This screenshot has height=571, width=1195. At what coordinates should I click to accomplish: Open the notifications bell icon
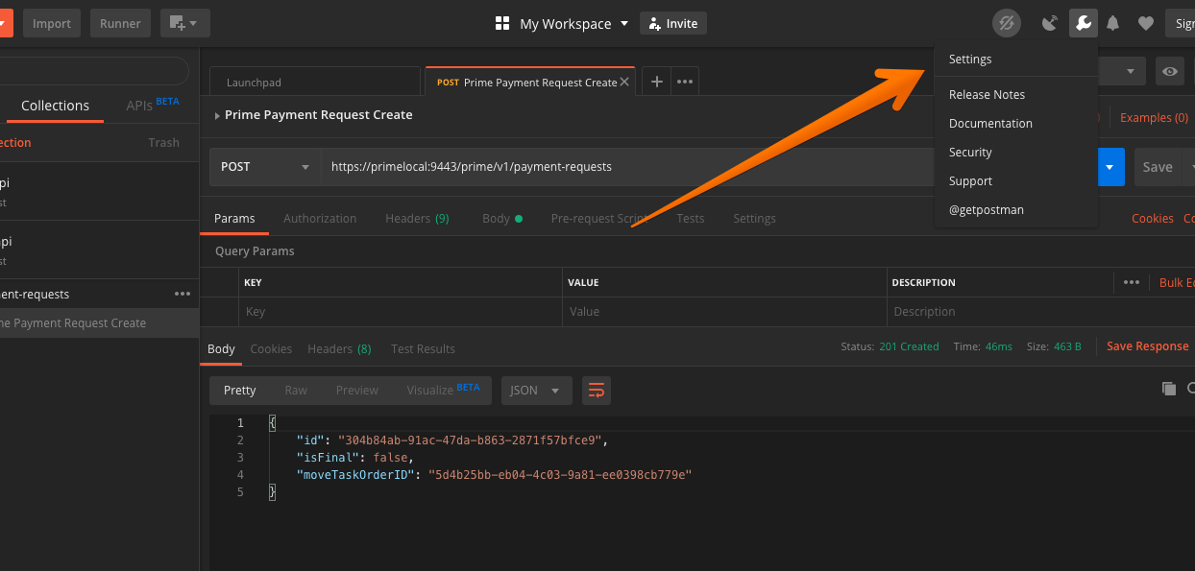(x=1113, y=23)
